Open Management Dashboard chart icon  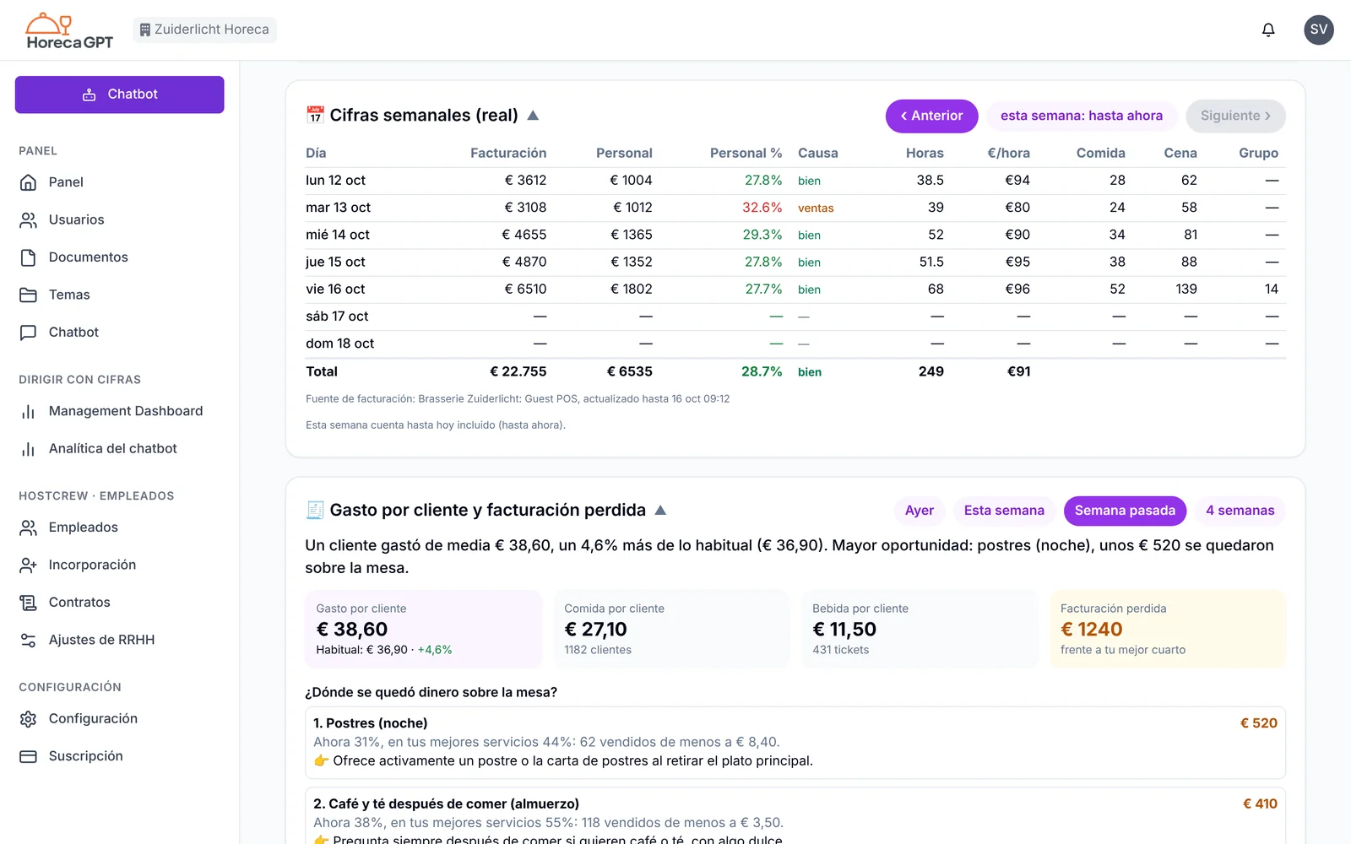pos(28,411)
